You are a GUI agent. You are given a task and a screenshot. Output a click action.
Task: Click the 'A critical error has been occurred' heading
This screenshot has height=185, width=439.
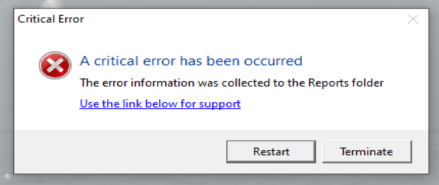click(x=191, y=61)
